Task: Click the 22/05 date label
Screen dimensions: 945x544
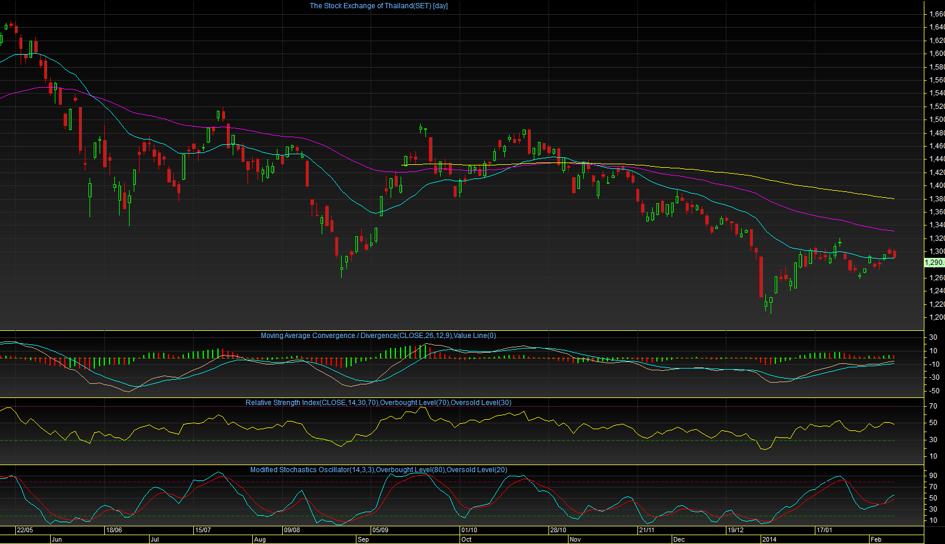Action: pos(25,530)
